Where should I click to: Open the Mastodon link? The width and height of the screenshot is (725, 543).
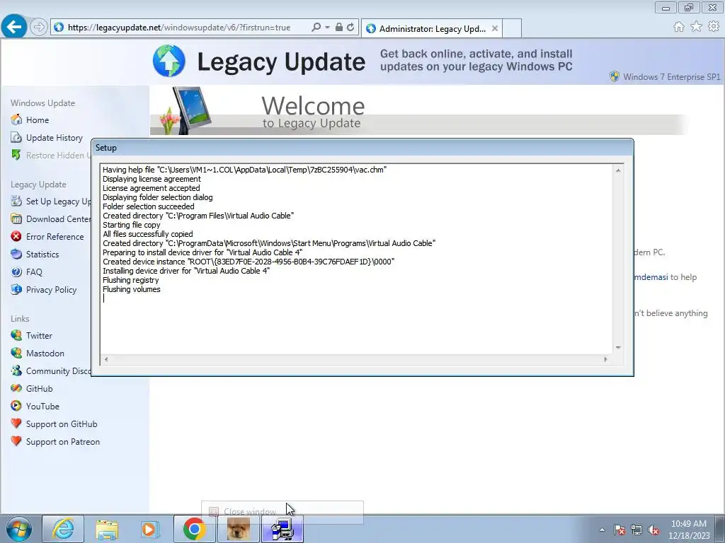pos(45,354)
